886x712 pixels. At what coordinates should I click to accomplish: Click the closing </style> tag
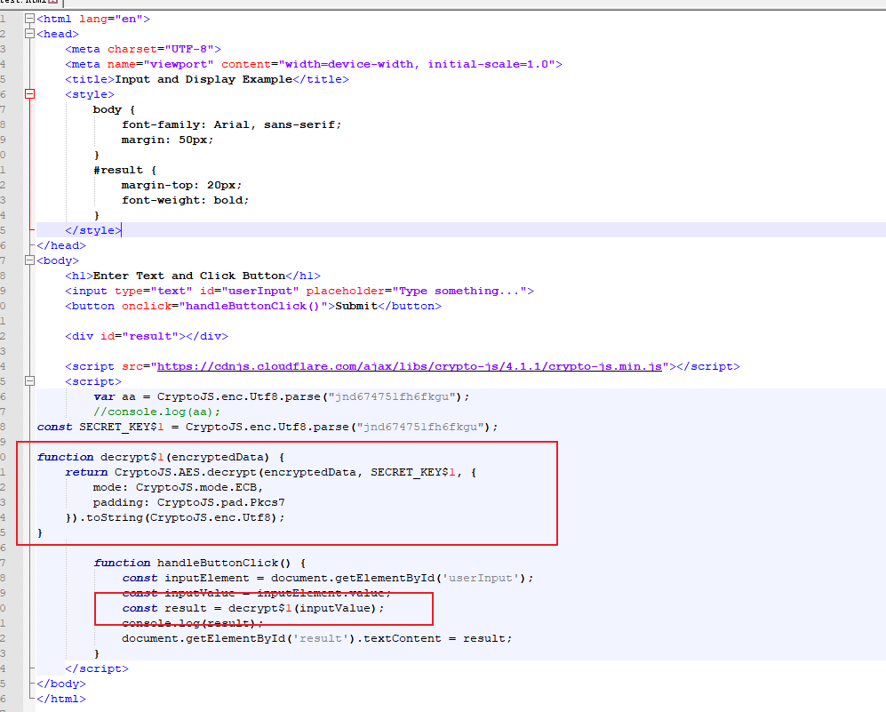(x=93, y=230)
